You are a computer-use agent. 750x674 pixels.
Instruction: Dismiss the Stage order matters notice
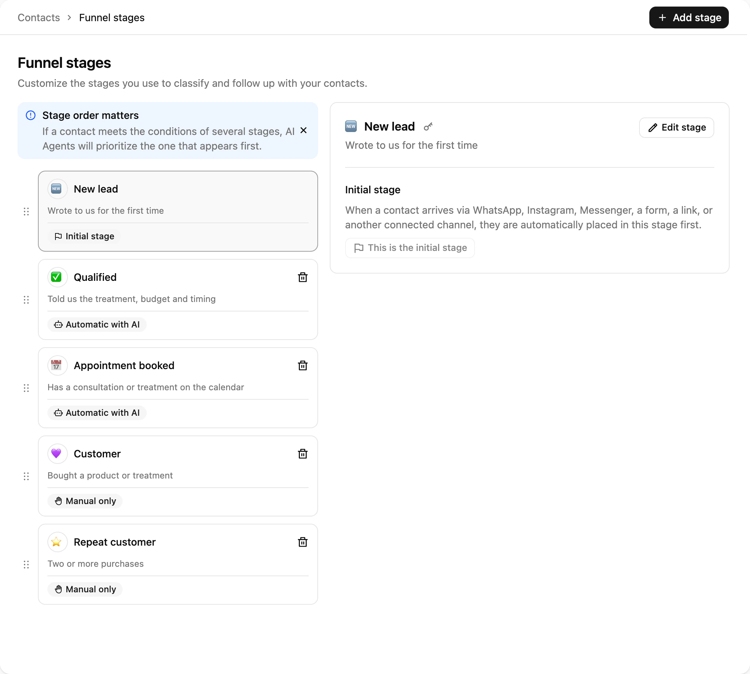(304, 130)
